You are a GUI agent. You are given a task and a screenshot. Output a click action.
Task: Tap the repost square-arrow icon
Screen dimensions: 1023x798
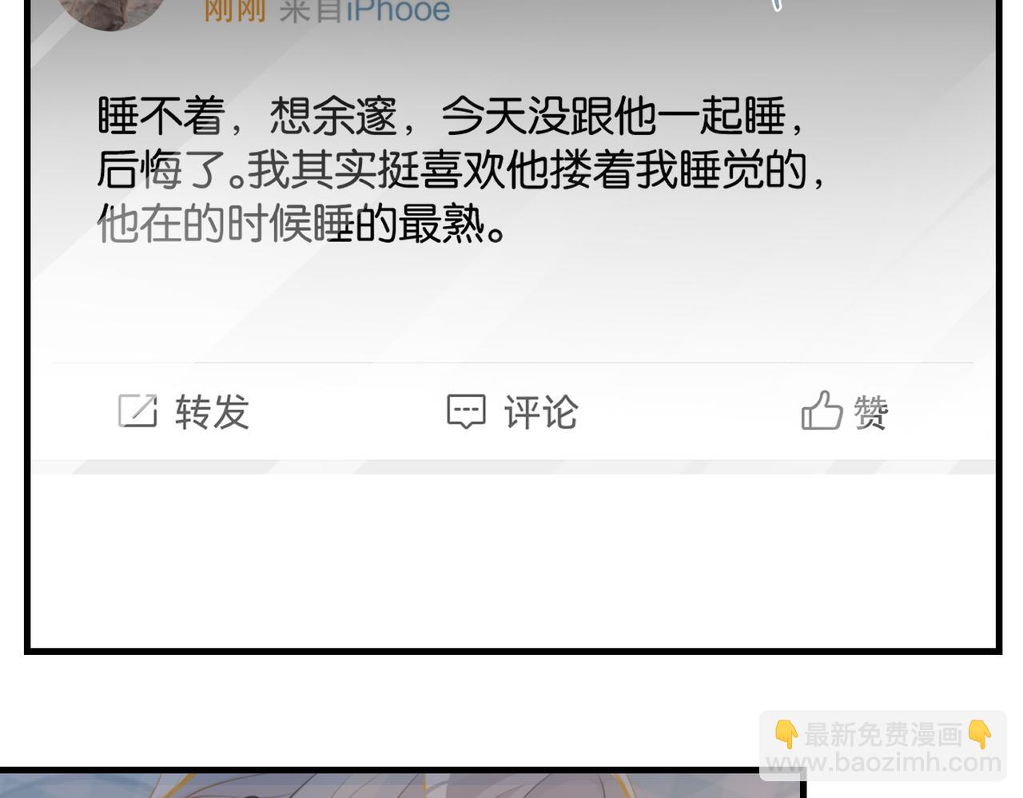(137, 411)
